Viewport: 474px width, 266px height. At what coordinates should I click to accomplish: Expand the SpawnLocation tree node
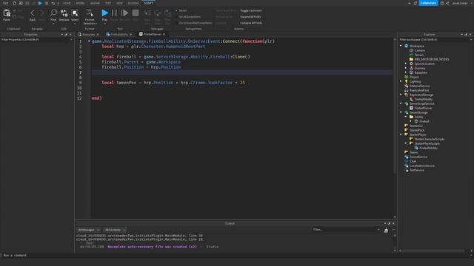(x=406, y=64)
